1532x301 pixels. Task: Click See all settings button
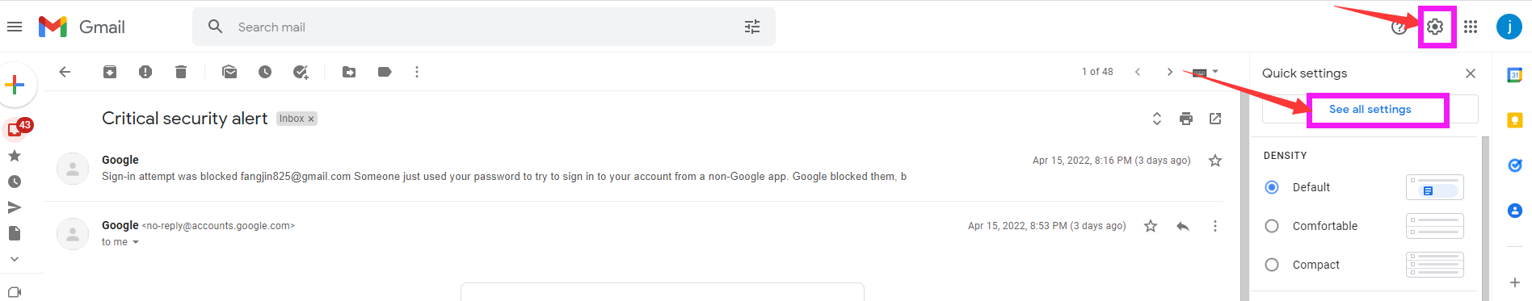[x=1370, y=109]
